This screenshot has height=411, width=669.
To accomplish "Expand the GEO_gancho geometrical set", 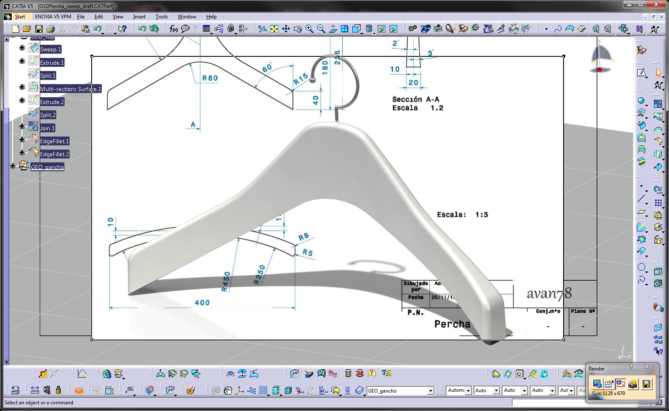I will tap(13, 166).
